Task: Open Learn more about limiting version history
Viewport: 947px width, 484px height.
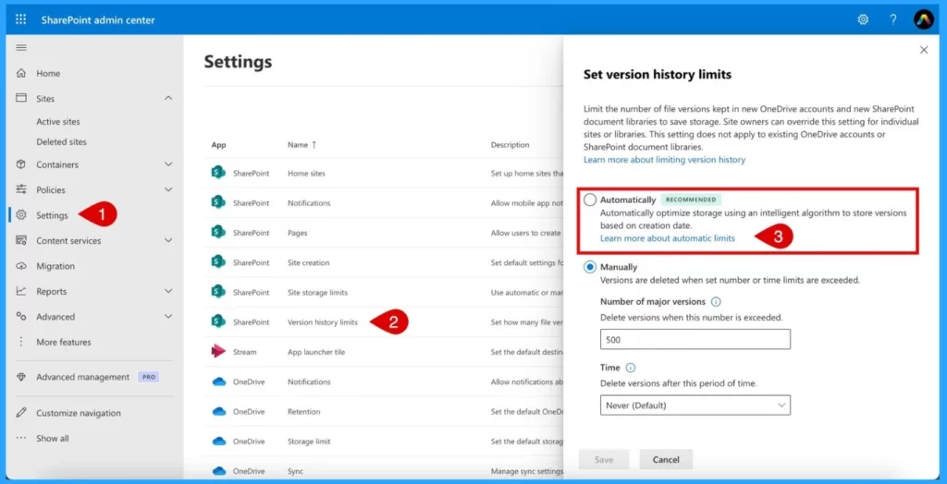Action: point(664,159)
